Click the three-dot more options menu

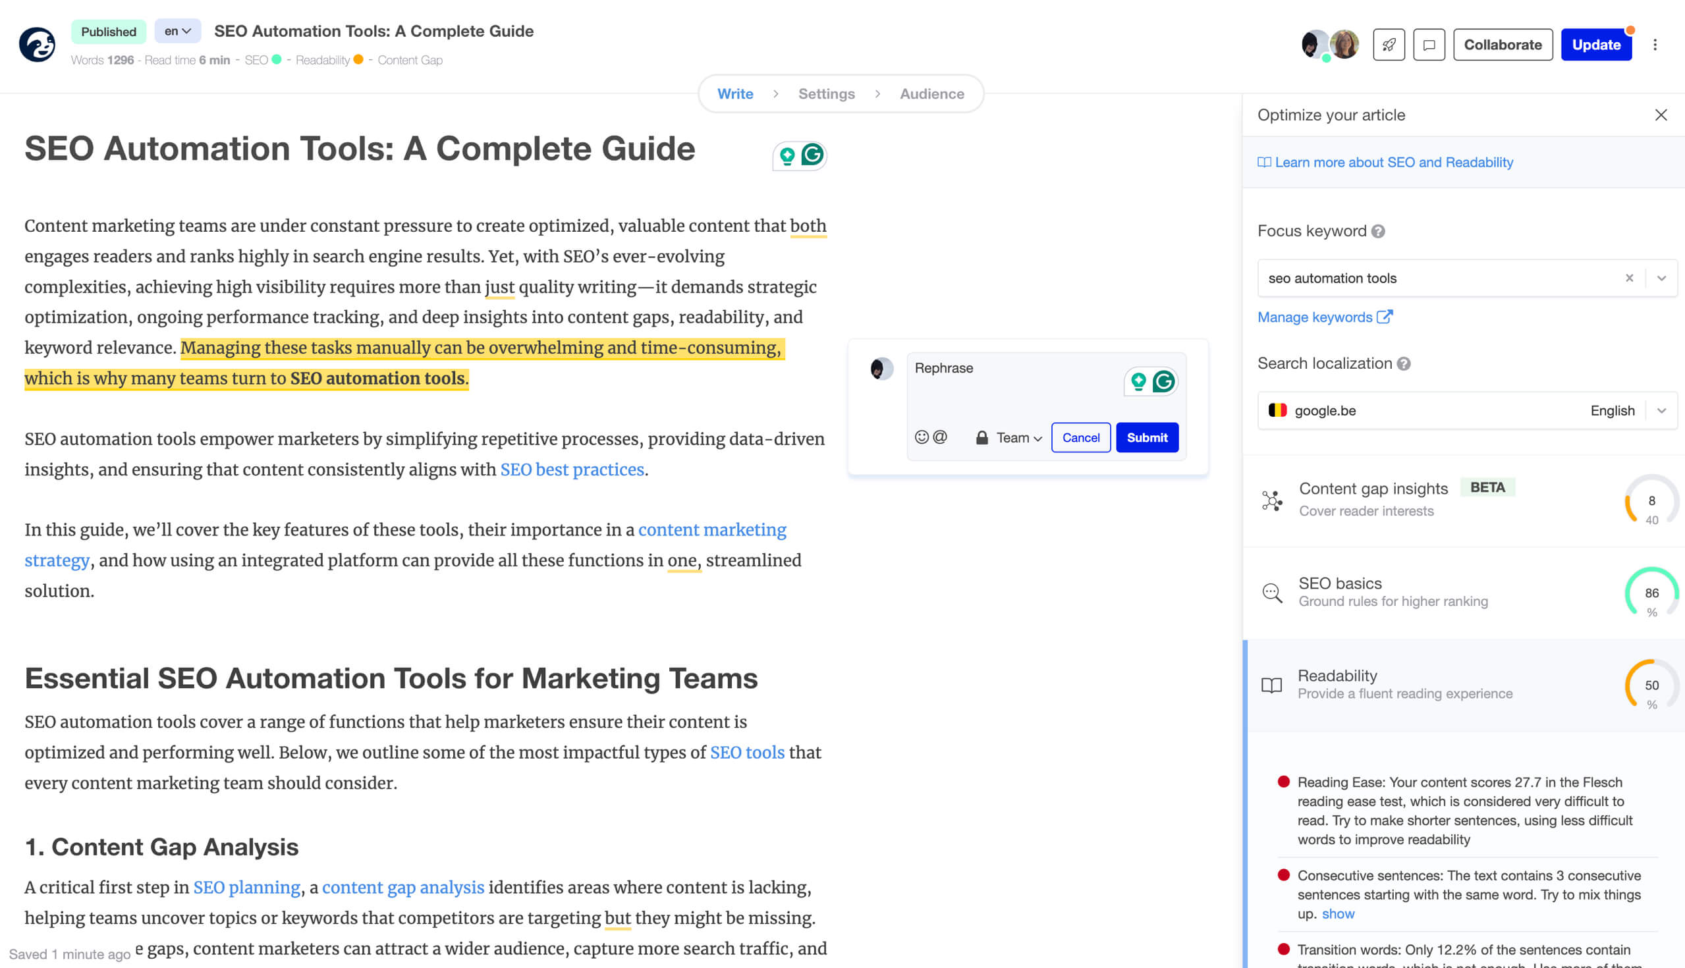[1655, 45]
